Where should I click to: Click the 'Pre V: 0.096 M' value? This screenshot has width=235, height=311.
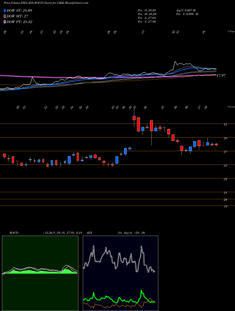(187, 14)
